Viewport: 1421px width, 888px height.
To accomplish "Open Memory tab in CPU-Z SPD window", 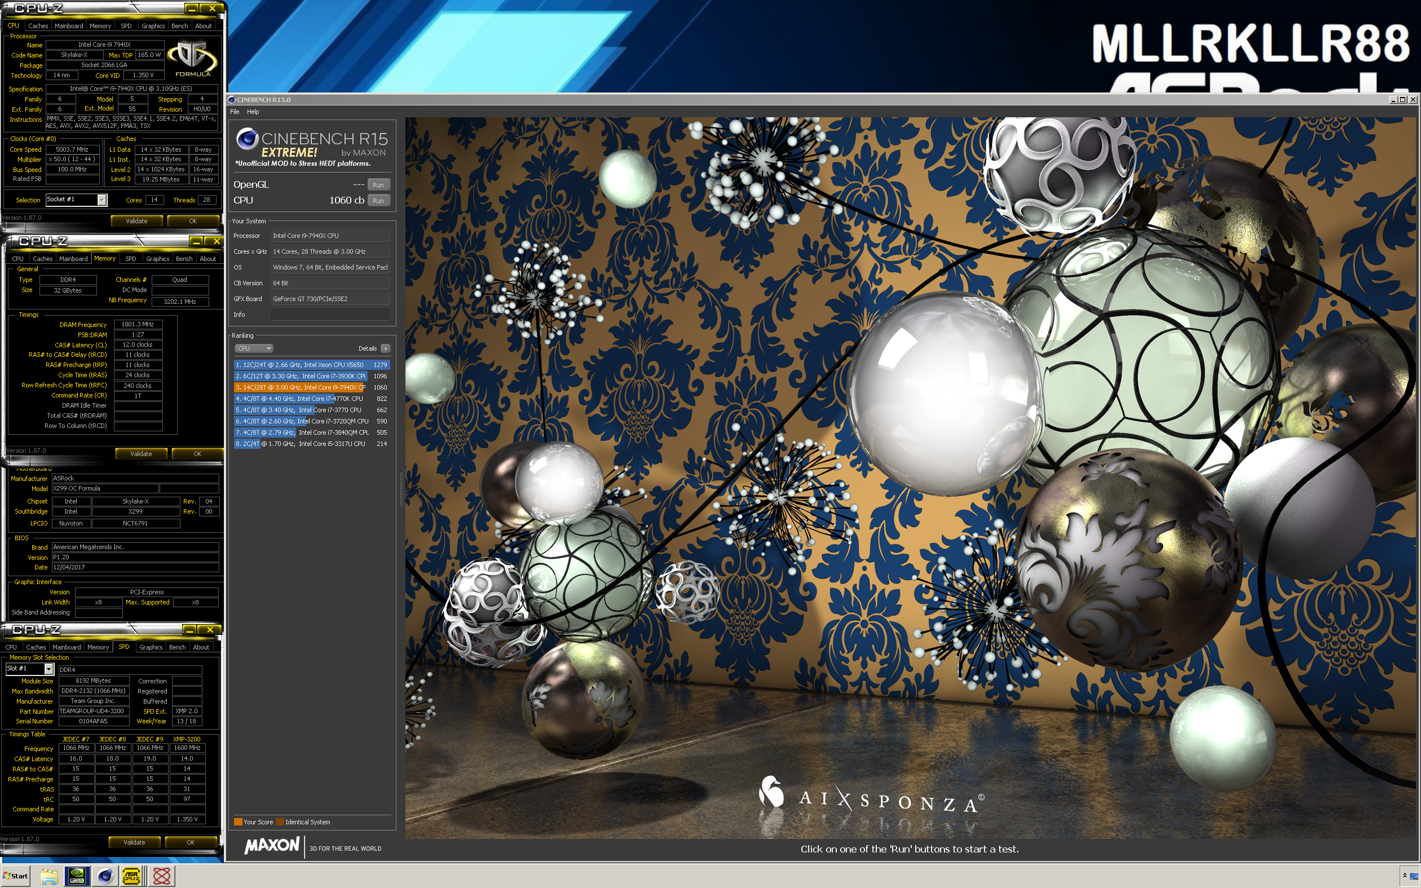I will coord(98,647).
